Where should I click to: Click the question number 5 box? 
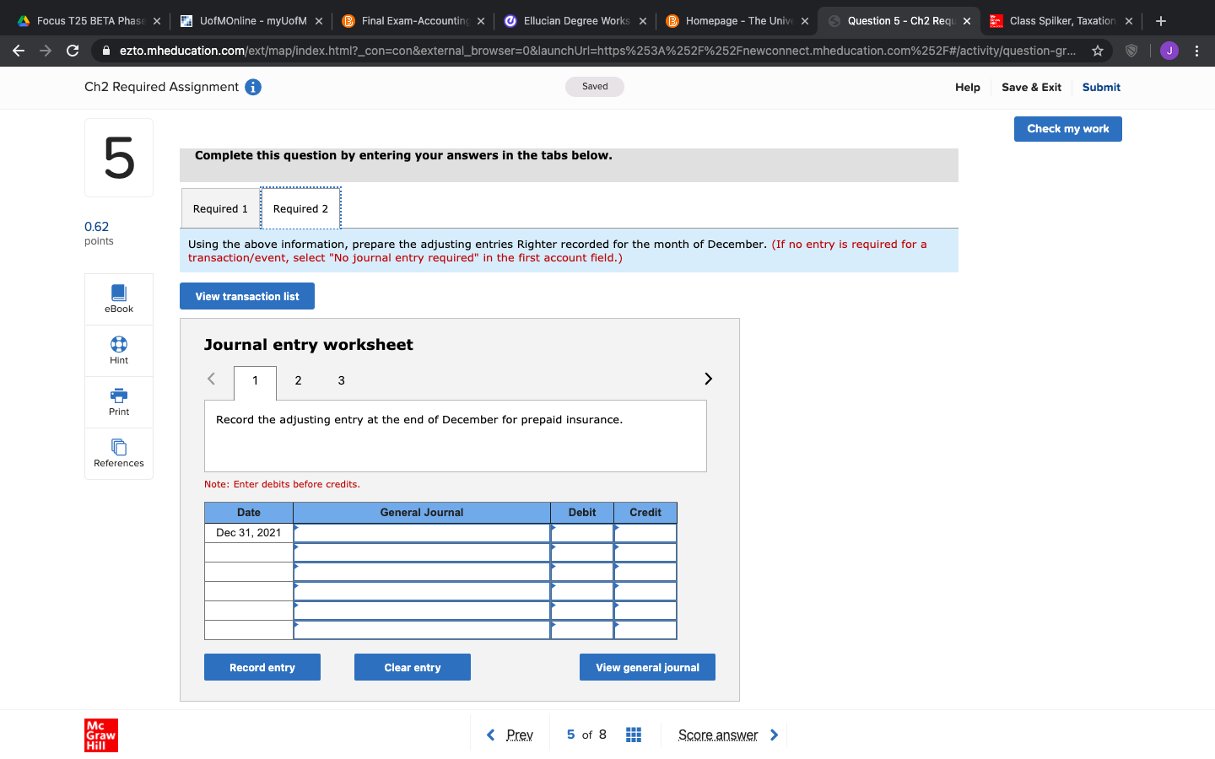click(119, 158)
